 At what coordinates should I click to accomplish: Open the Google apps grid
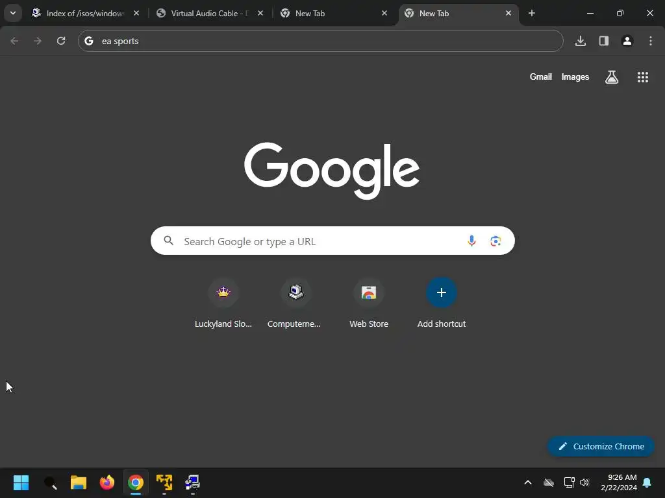coord(643,77)
